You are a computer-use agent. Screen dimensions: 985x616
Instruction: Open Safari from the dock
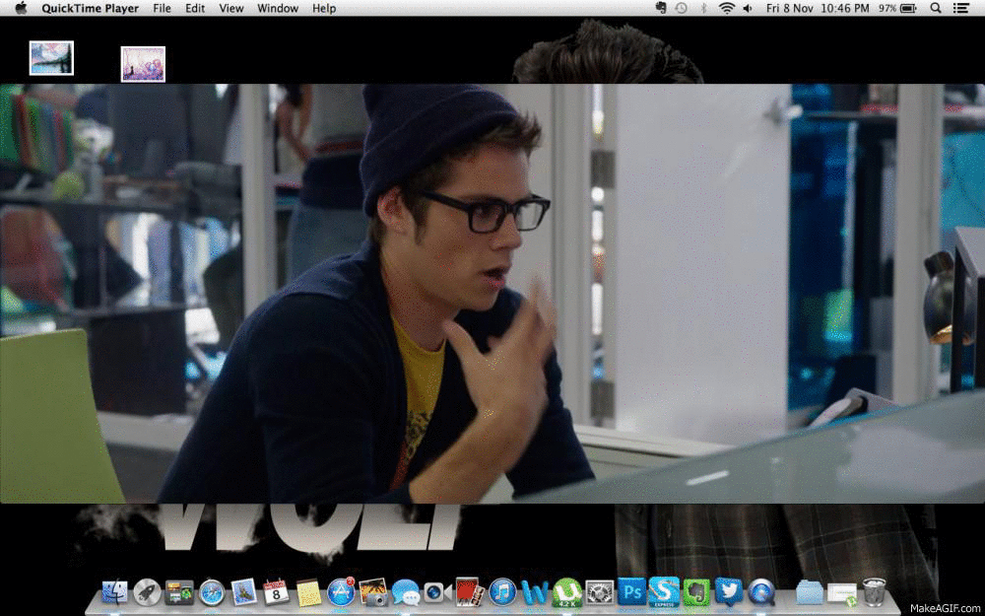pos(212,591)
